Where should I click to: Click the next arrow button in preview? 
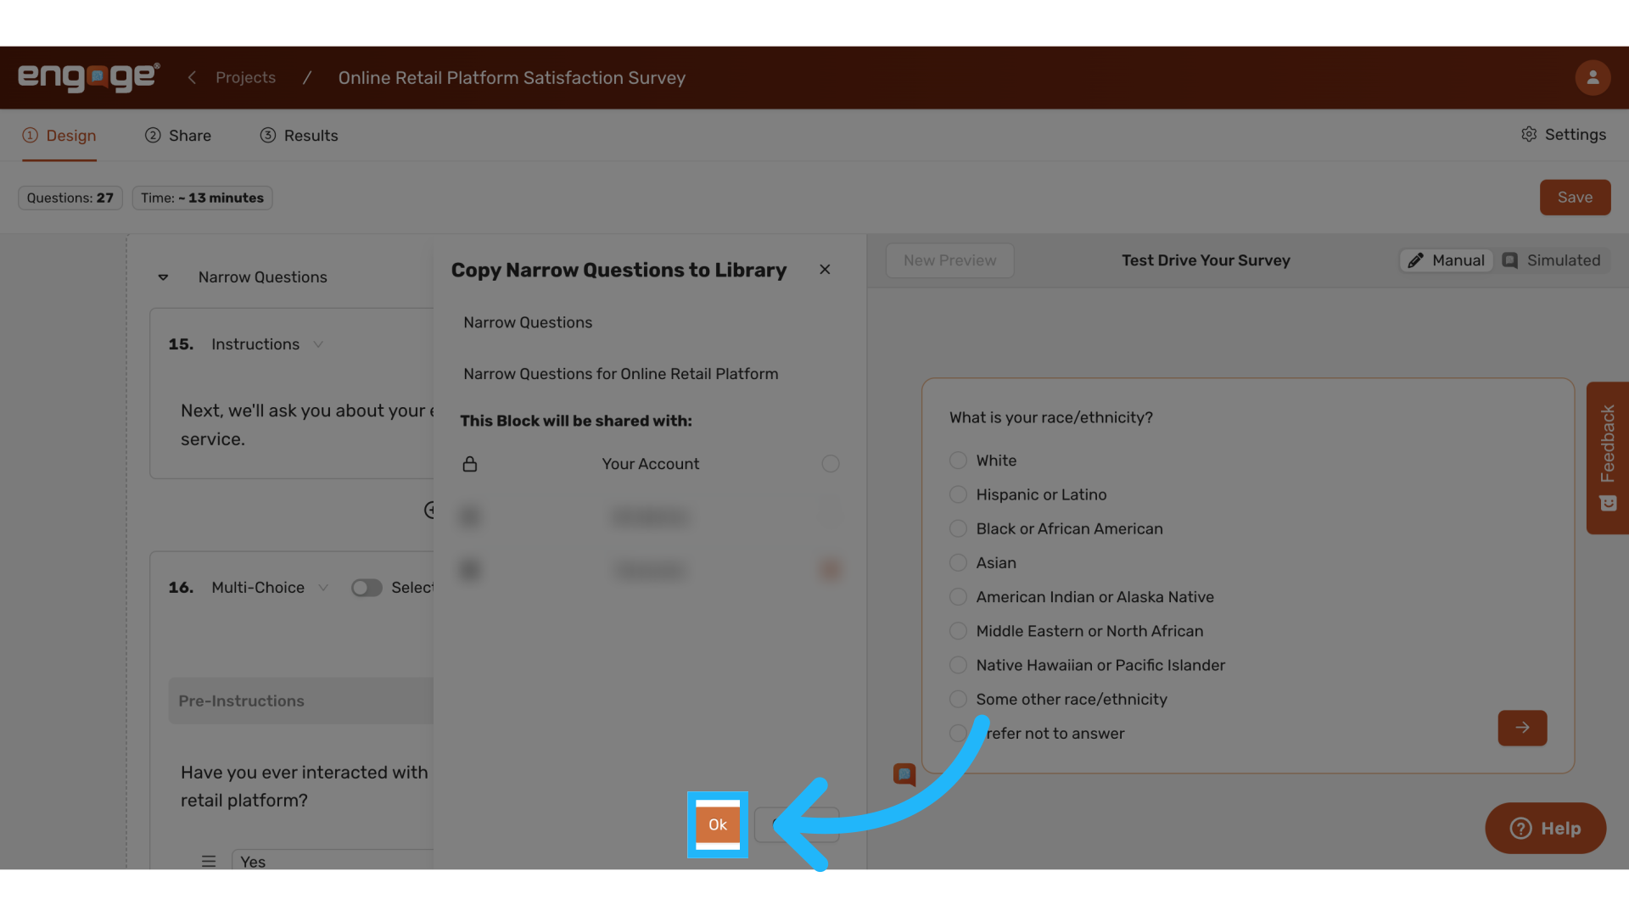[x=1522, y=728]
